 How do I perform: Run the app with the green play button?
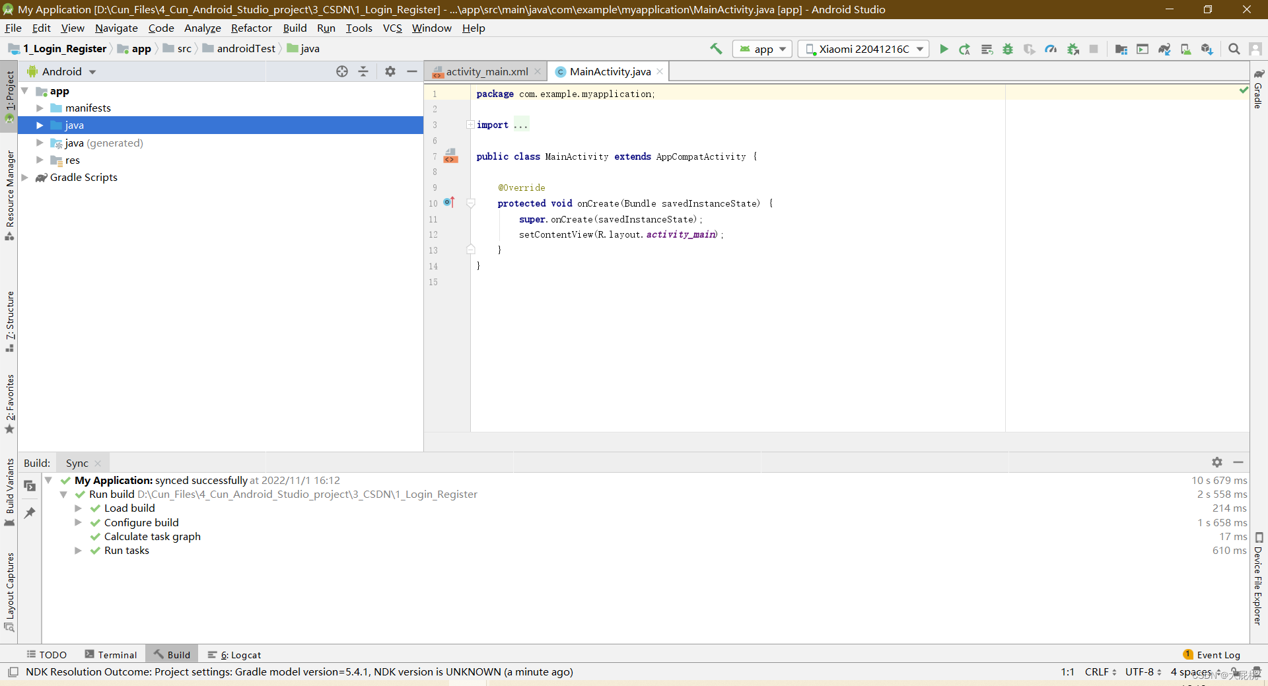944,49
